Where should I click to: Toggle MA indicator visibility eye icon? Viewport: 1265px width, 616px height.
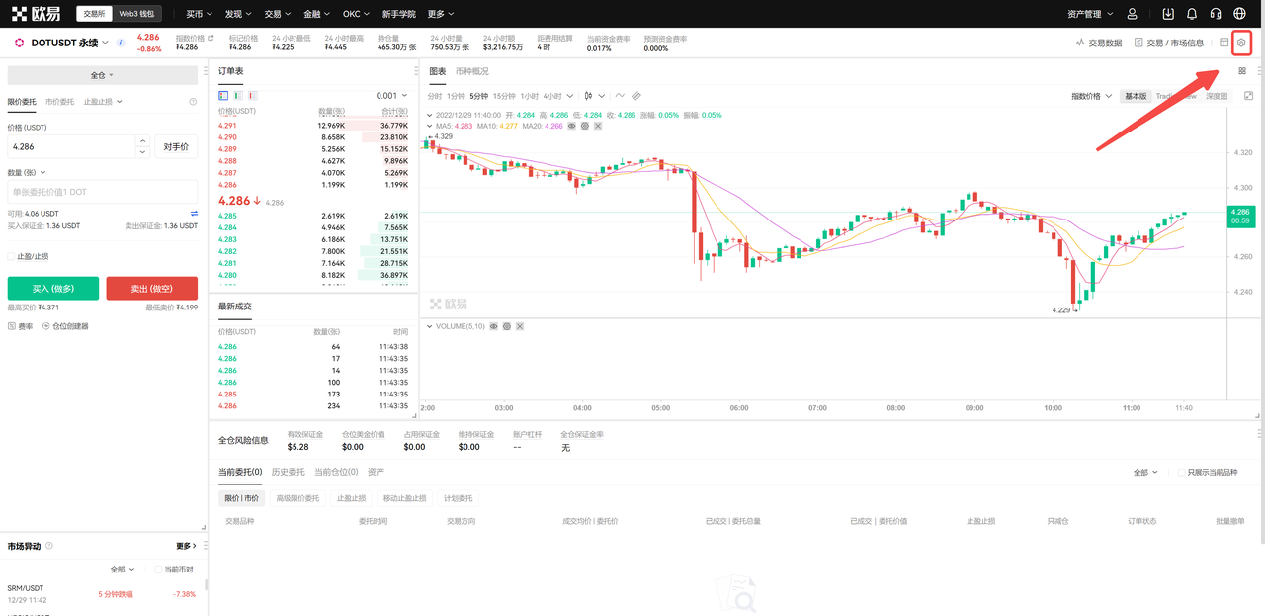click(x=572, y=126)
